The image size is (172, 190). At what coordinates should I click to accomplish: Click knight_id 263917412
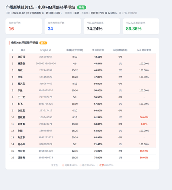pos(46,111)
